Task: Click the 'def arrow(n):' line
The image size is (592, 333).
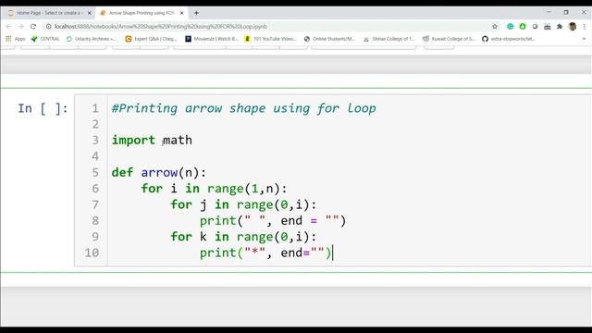Action: 159,173
